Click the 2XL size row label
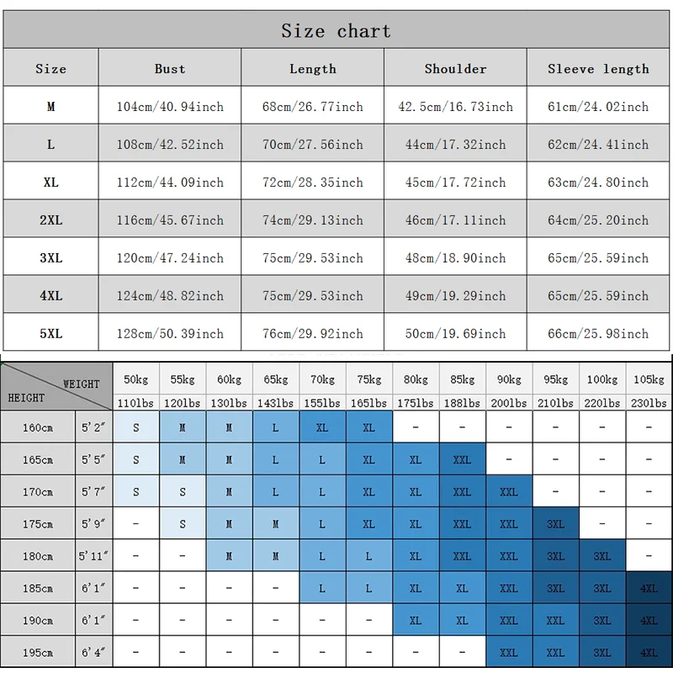Screen dimensions: 673x673 click(50, 220)
